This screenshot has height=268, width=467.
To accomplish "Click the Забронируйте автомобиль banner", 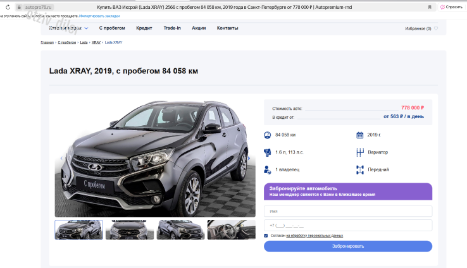I will click(x=348, y=192).
